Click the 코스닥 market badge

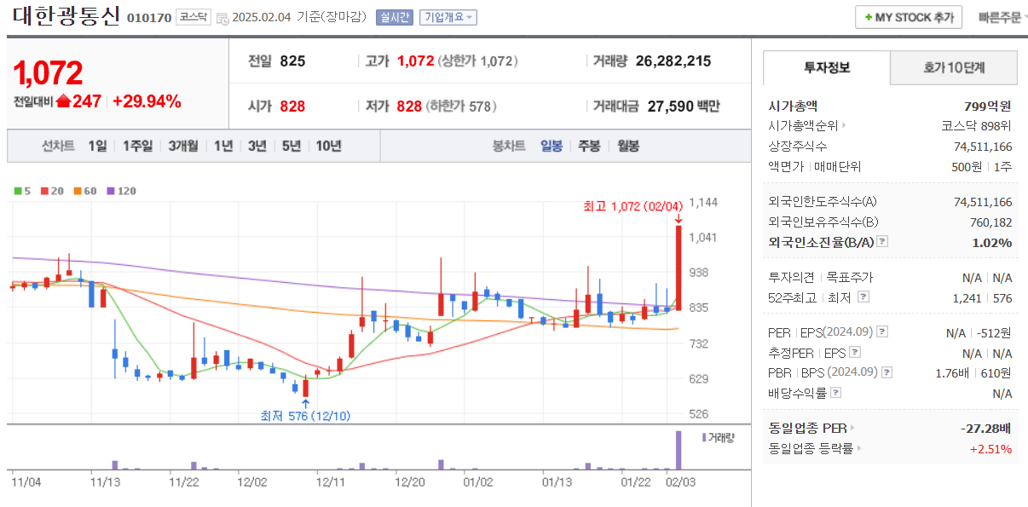(x=193, y=18)
